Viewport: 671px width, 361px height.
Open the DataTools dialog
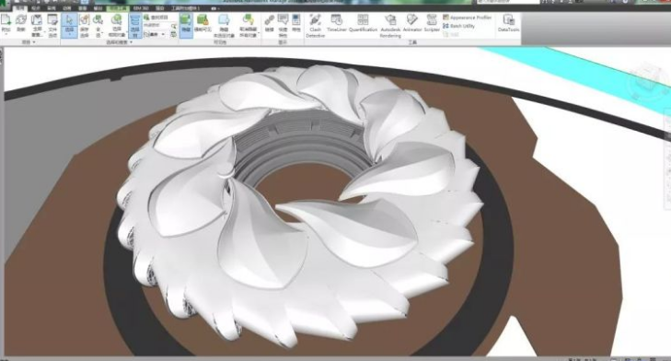click(x=508, y=23)
